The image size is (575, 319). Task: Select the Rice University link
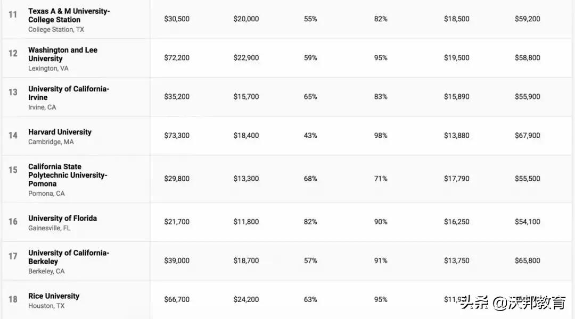pos(54,296)
